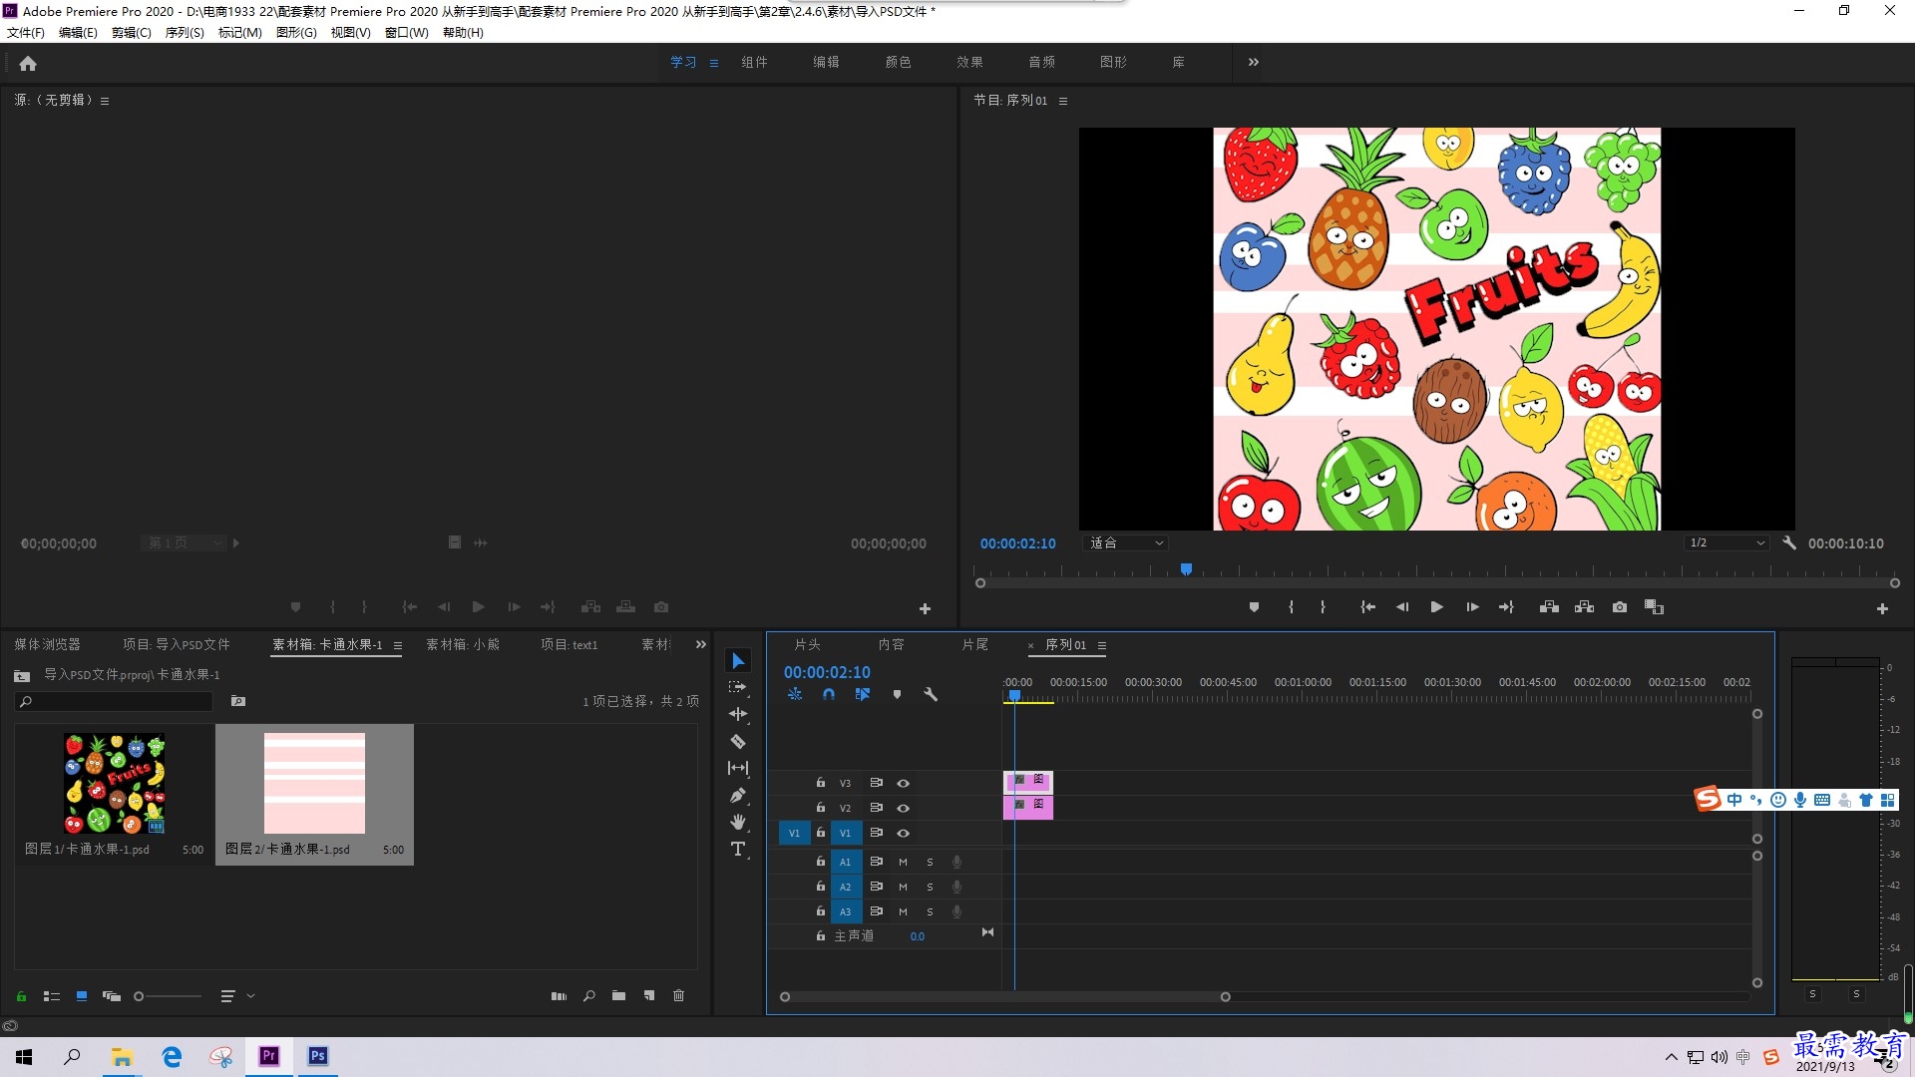Screen dimensions: 1915x1077
Task: Open the 文件(F) menu
Action: pyautogui.click(x=26, y=33)
